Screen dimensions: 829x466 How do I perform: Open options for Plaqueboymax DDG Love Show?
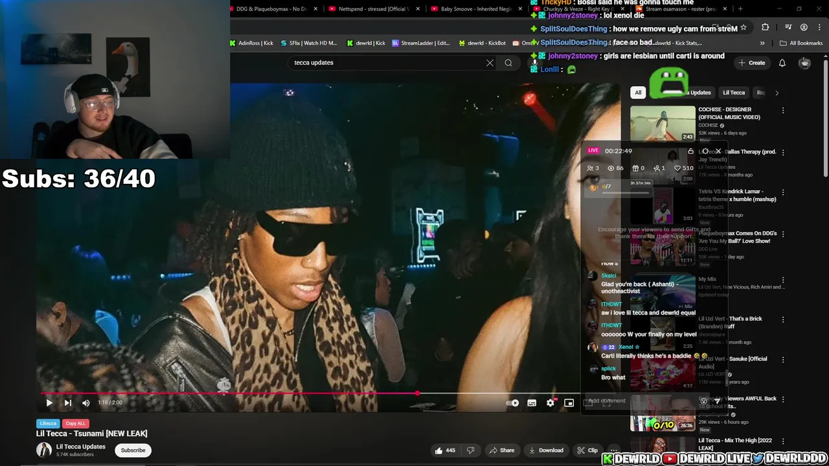coord(783,234)
